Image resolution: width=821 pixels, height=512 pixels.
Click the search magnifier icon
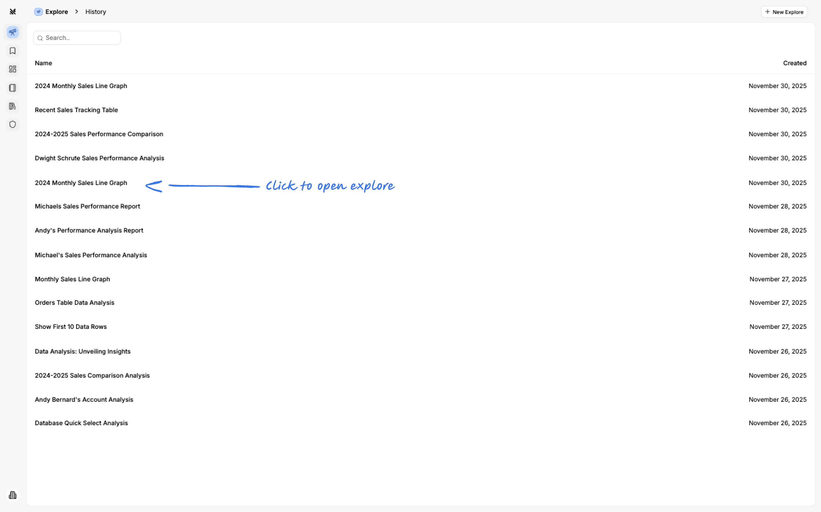click(x=40, y=38)
